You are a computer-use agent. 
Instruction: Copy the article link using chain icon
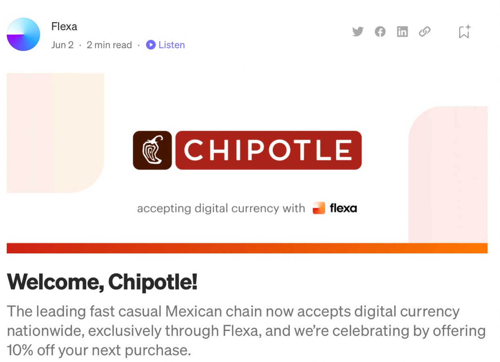[x=425, y=31]
